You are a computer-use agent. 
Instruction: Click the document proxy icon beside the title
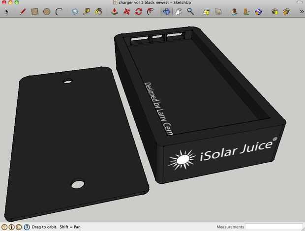(115, 2)
